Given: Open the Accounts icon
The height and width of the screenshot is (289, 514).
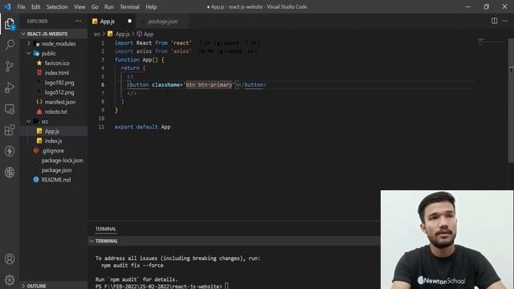Looking at the screenshot, I should click(x=10, y=258).
